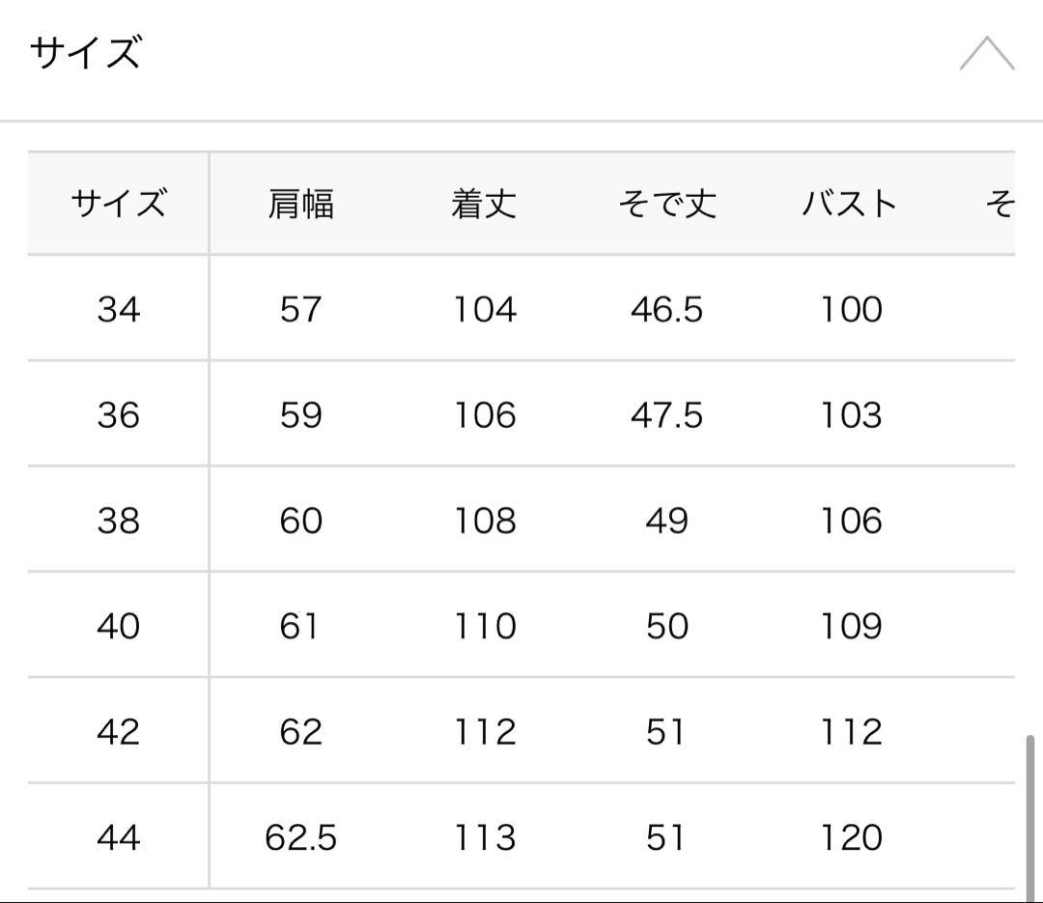This screenshot has width=1043, height=903.
Task: Select size 40 row label
Action: (118, 626)
